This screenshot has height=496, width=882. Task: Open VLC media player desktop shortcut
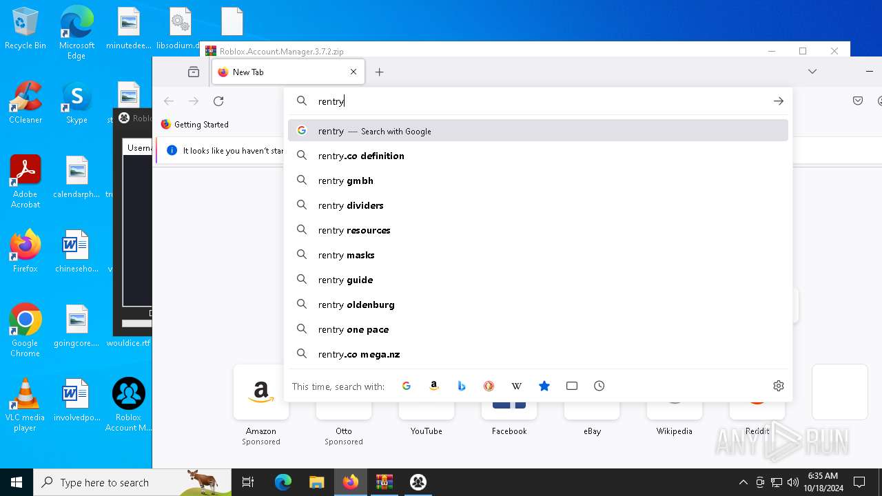[25, 405]
